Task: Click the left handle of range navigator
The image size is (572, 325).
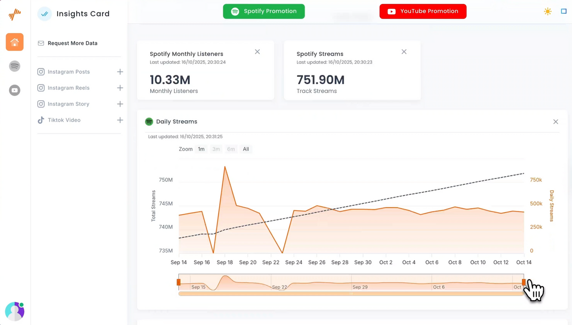Action: click(x=179, y=283)
